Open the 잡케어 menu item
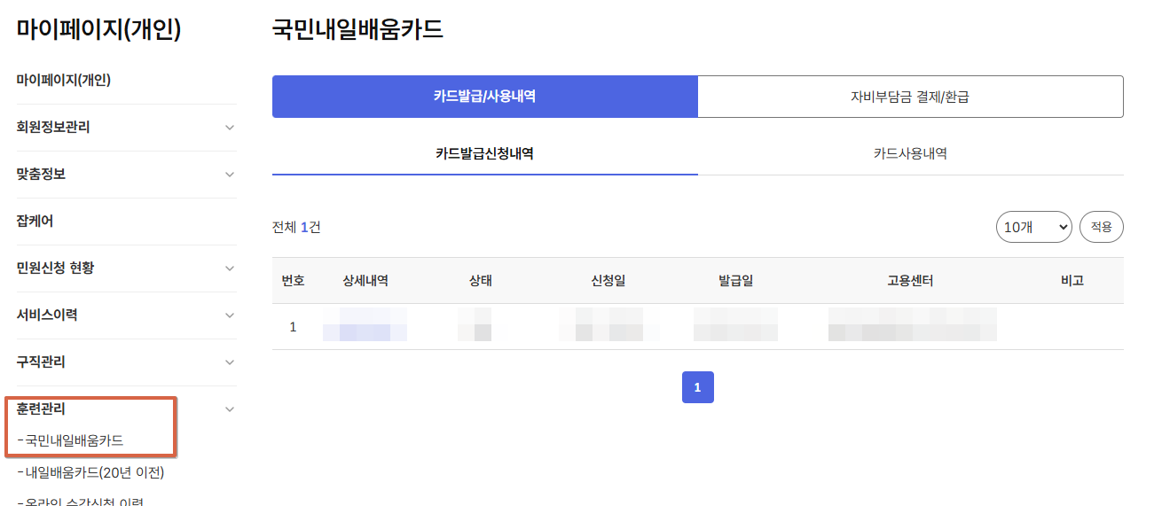 point(35,222)
